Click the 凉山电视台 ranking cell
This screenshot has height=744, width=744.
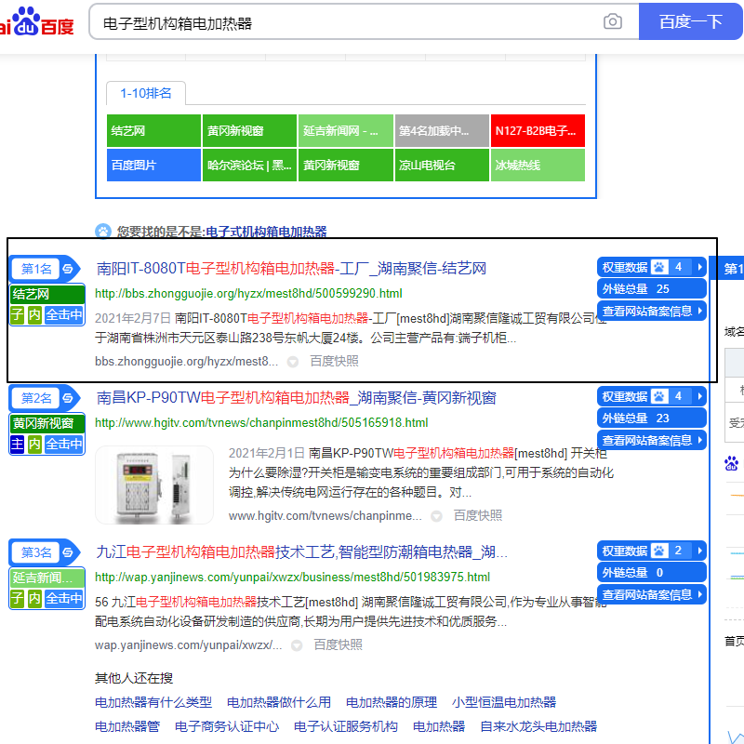(x=442, y=166)
